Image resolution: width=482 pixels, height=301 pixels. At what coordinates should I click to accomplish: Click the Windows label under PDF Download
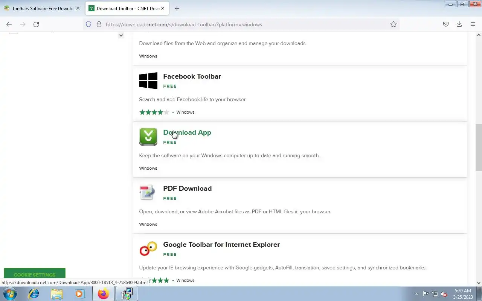pos(148,224)
